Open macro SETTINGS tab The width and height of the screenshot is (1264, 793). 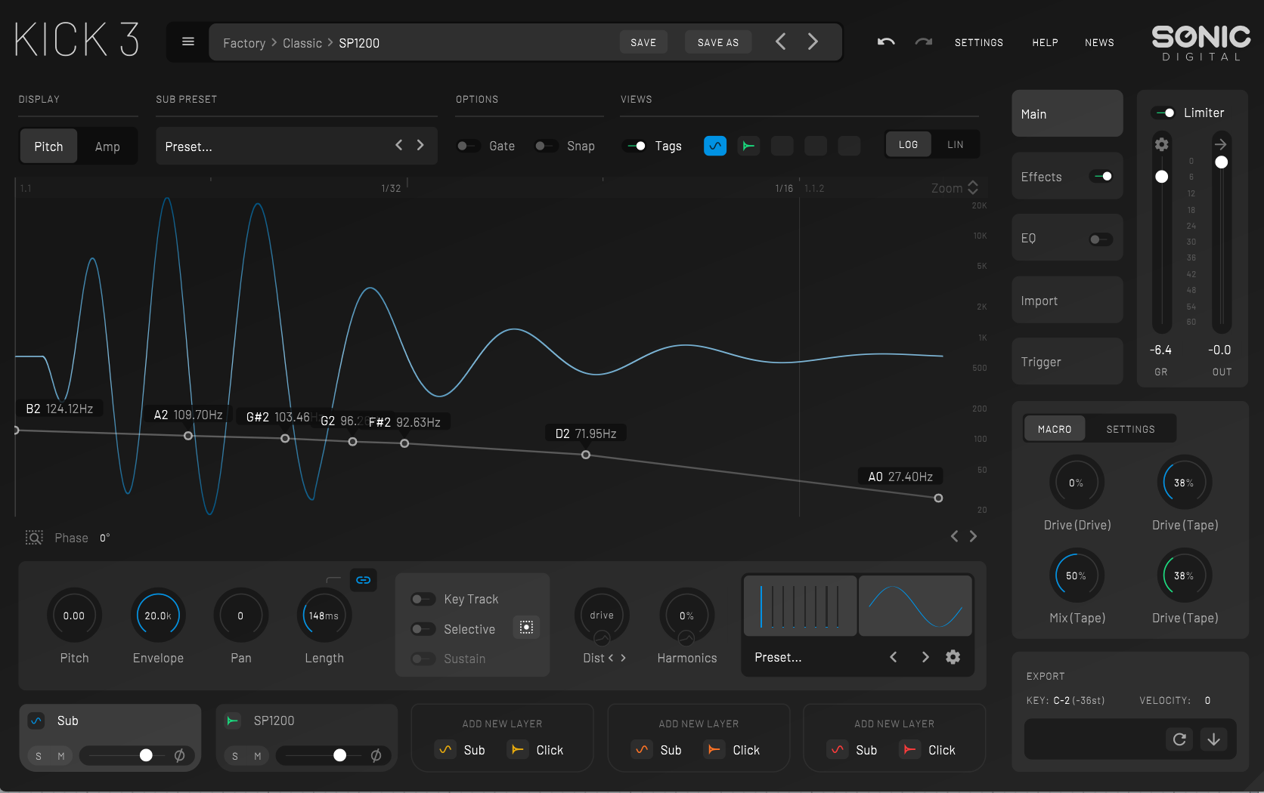[1131, 429]
